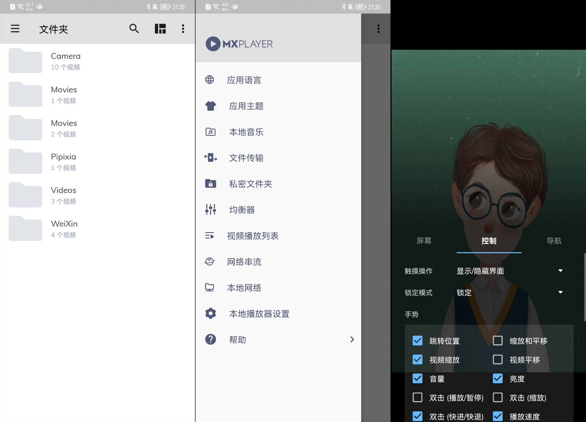Click the Camera folder name

tap(66, 56)
